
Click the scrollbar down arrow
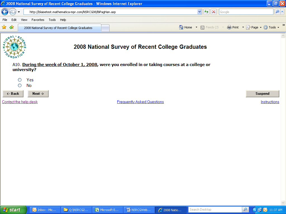pos(283,203)
